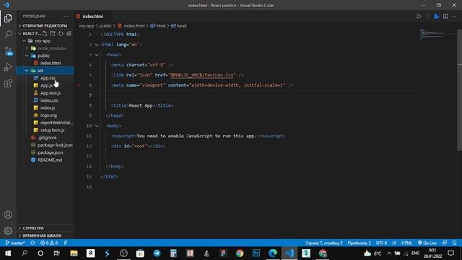462x260 pixels.
Task: Toggle breakpoint on line 6
Action: [x=79, y=85]
